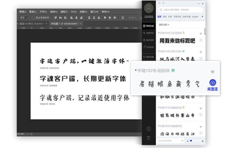Click the clock icon for recently used fonts

click(x=144, y=40)
